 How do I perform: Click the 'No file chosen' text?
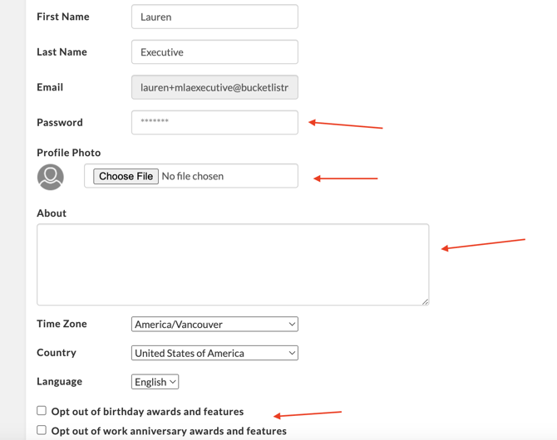point(193,176)
